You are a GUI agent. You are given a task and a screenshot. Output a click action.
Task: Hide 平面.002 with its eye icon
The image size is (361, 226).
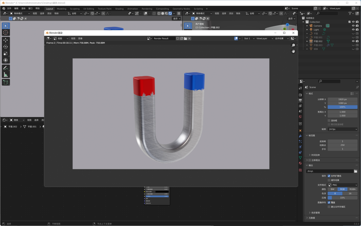pyautogui.click(x=353, y=41)
